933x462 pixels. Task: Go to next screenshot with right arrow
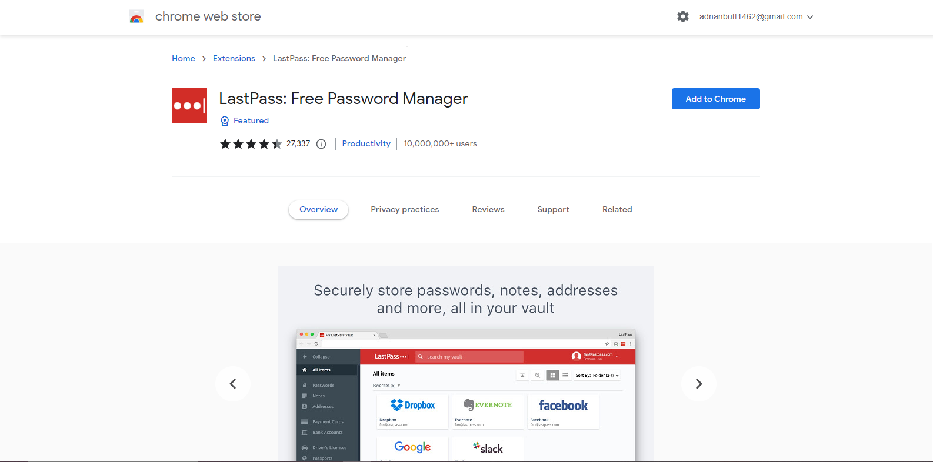point(699,384)
